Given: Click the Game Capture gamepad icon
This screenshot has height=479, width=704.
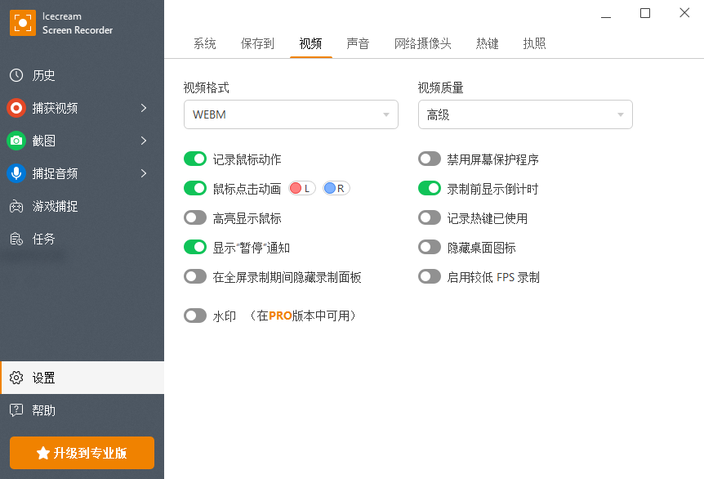Looking at the screenshot, I should point(16,206).
